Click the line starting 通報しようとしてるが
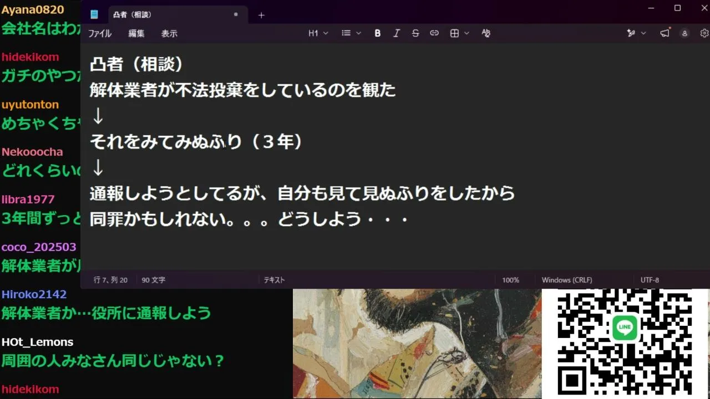The height and width of the screenshot is (399, 710). [302, 193]
